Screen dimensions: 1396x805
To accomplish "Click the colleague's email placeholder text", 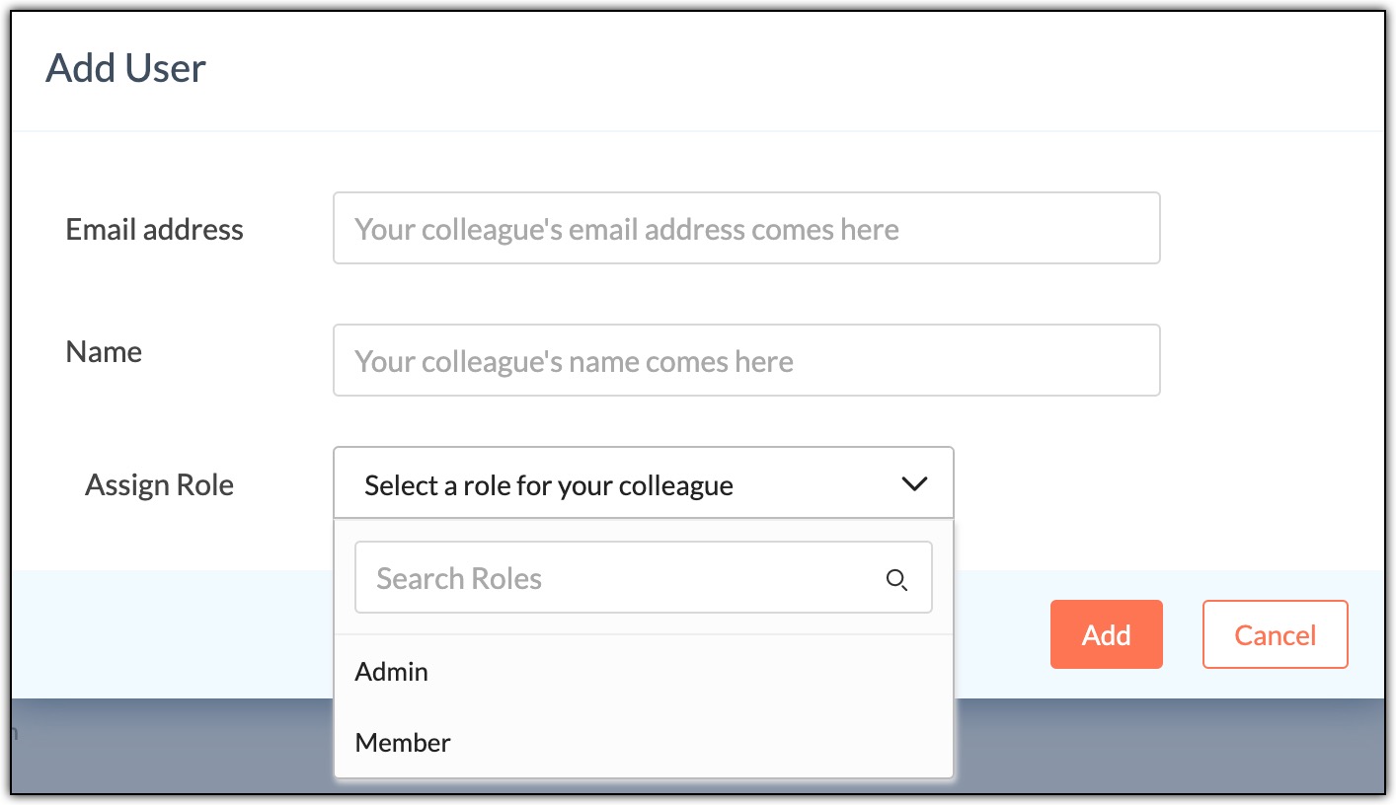I will click(x=626, y=230).
